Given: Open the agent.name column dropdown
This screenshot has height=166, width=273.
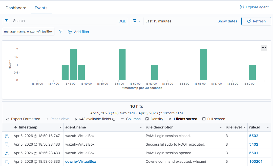Looking at the screenshot, I should click(141, 127).
